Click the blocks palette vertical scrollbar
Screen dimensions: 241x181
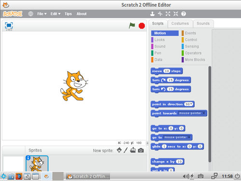pyautogui.click(x=210, y=114)
